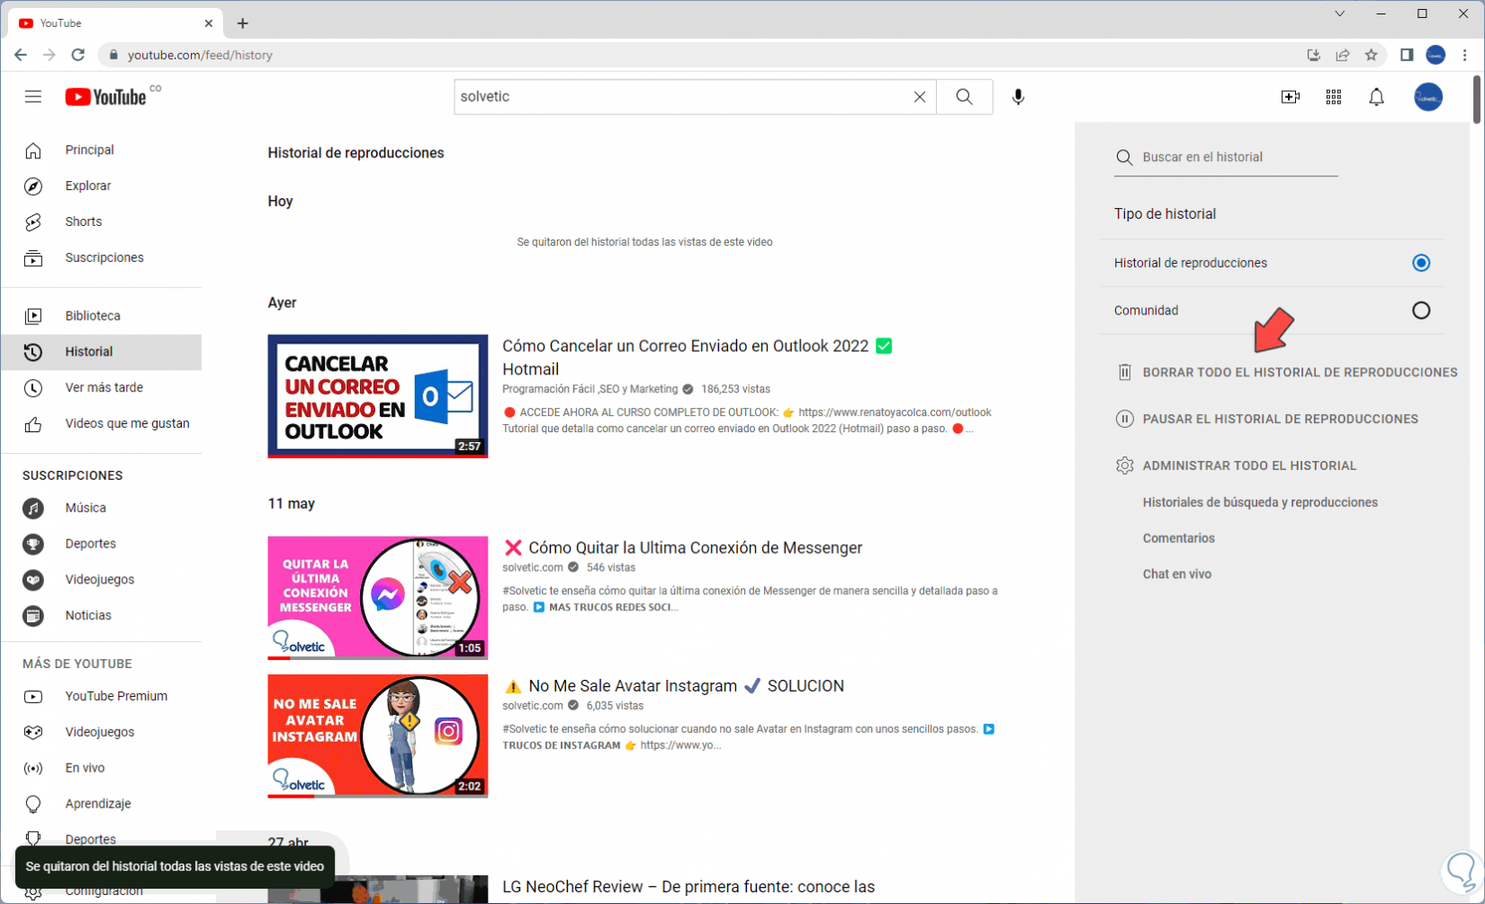Open the Quitar la Última Conexión Messenger thumbnail
Image resolution: width=1485 pixels, height=904 pixels.
click(x=378, y=598)
